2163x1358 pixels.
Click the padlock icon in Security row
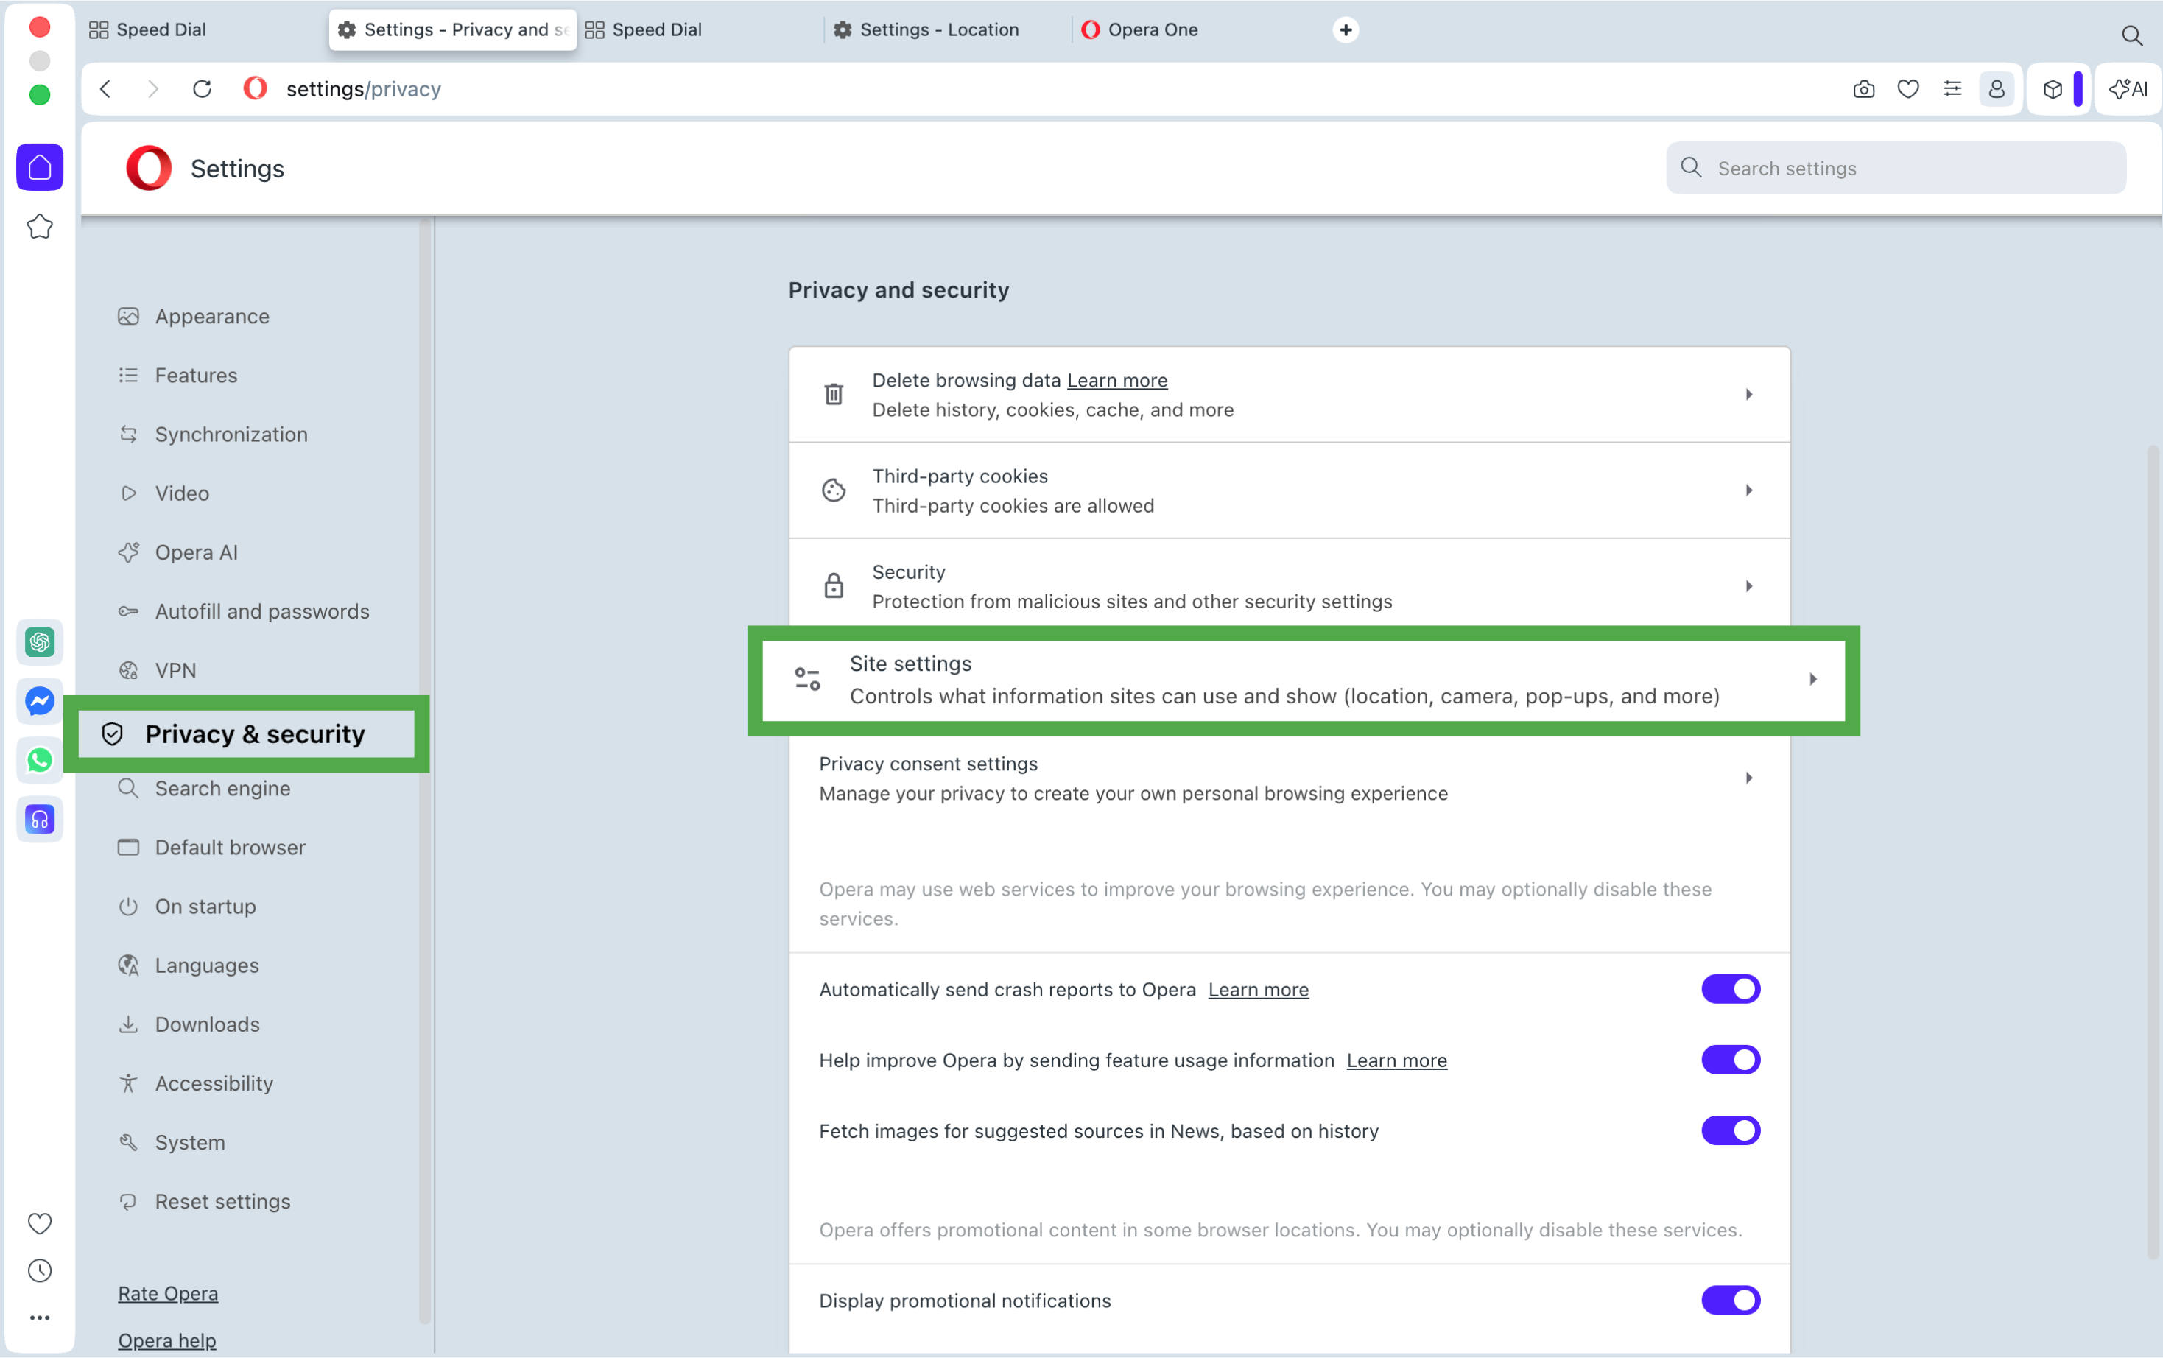point(833,585)
